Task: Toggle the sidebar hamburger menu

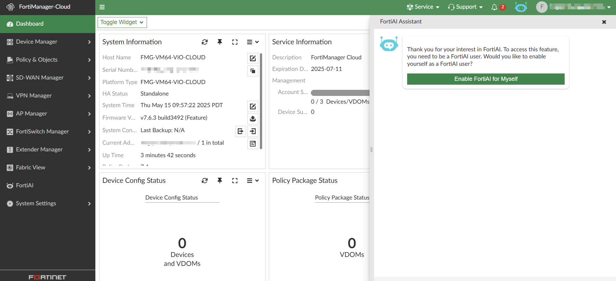Action: point(102,7)
